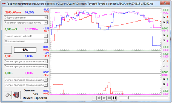
Task: Open the Revised Injection volume#1 dropdown
Action: tap(46, 36)
